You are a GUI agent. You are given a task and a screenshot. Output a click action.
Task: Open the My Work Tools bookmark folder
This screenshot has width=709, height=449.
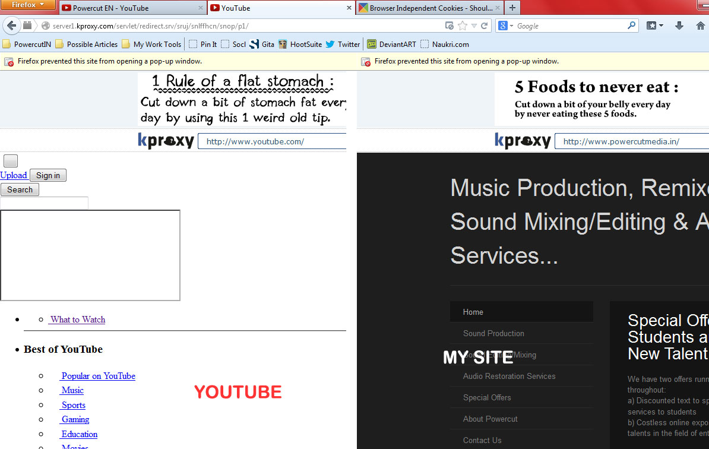pyautogui.click(x=152, y=45)
